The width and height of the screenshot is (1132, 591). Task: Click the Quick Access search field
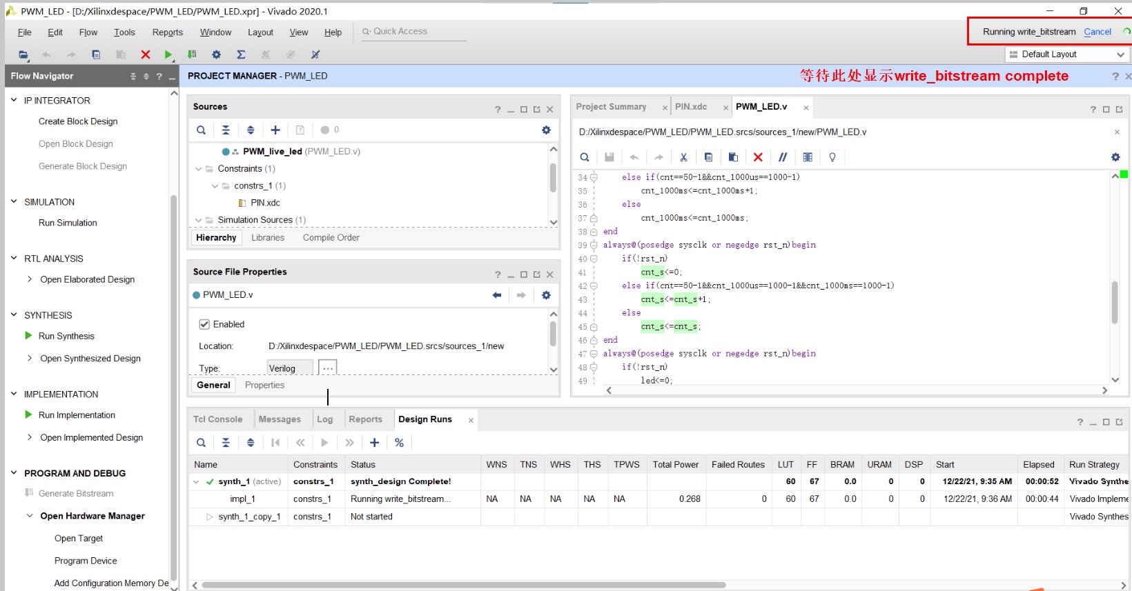[x=414, y=32]
